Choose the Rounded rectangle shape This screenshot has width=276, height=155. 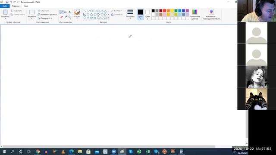99,11
